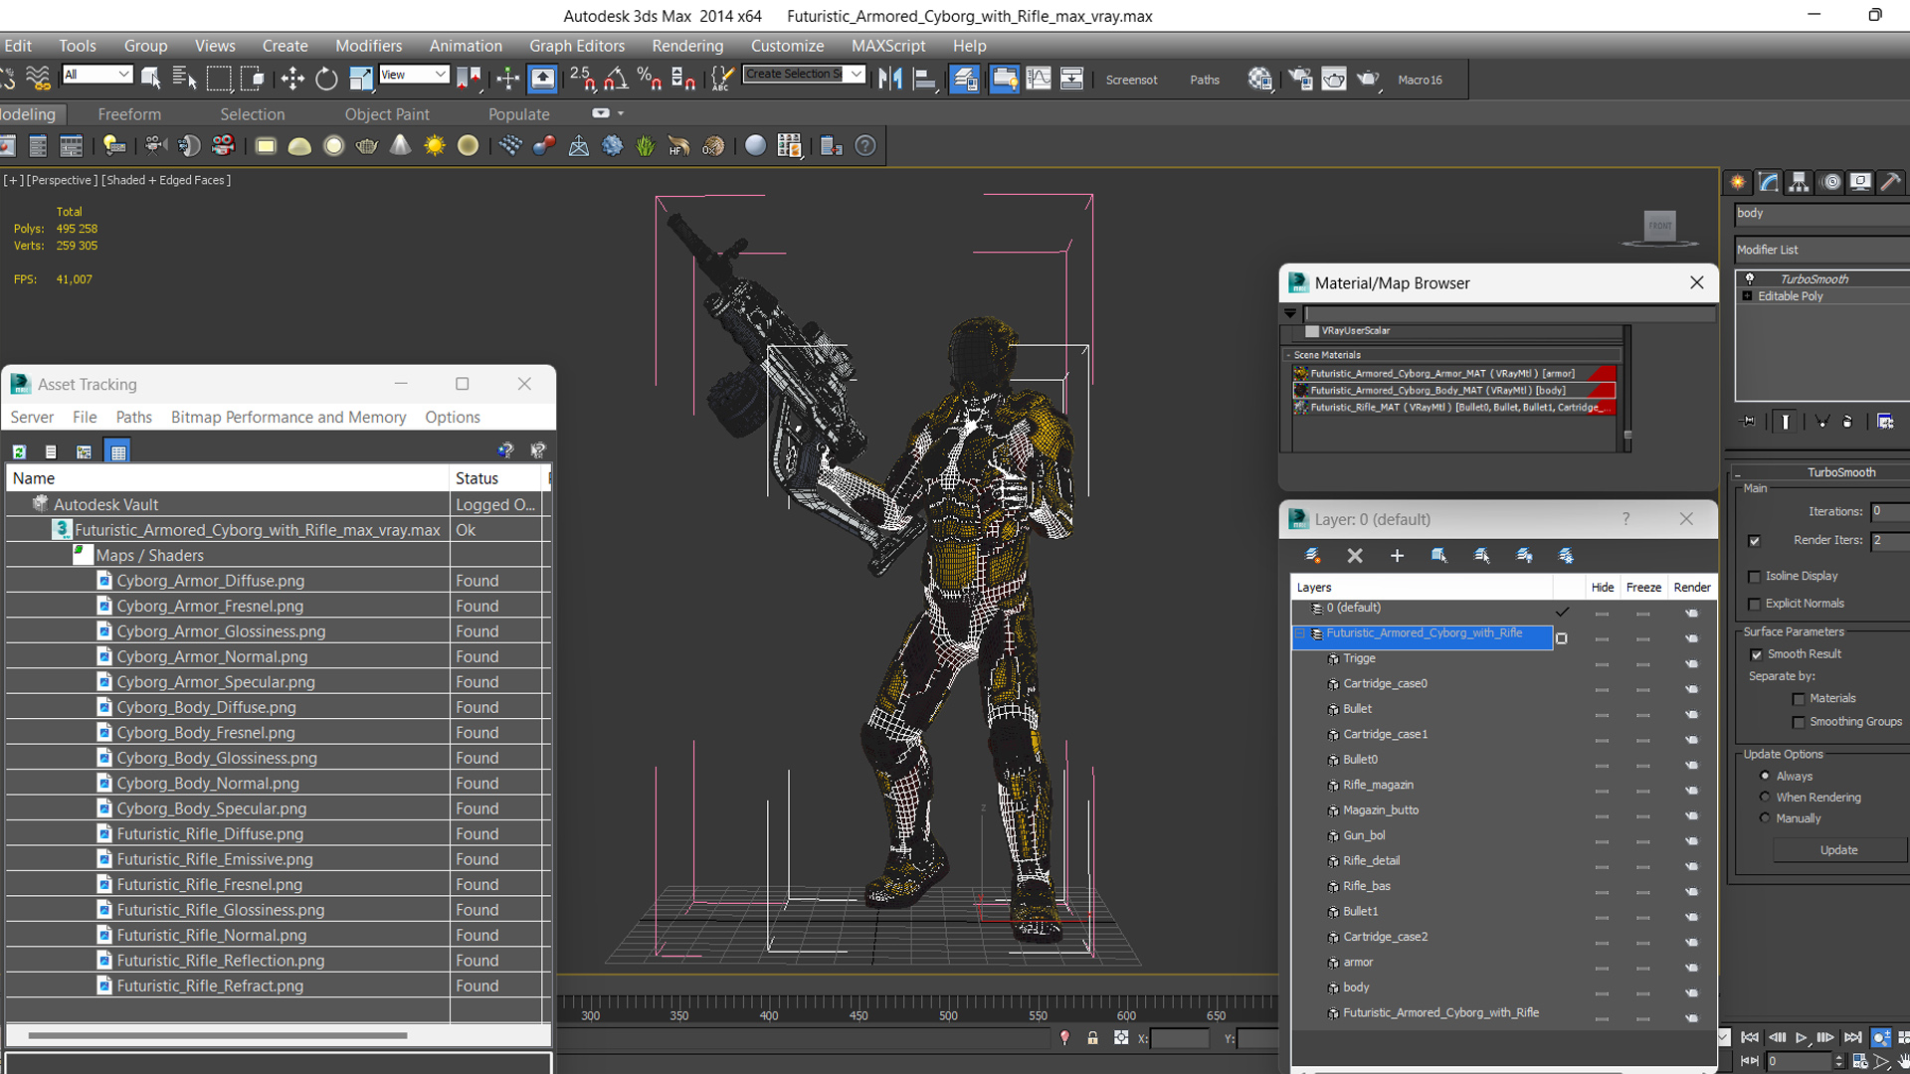
Task: Open the Rendering menu
Action: tap(687, 46)
